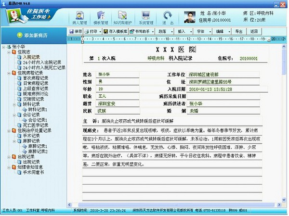
Task: Collapse the 住院病程记录 folder
Action: coord(9,73)
